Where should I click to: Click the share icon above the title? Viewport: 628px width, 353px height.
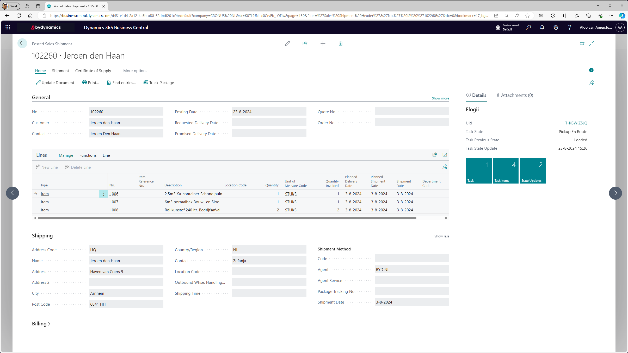[305, 43]
